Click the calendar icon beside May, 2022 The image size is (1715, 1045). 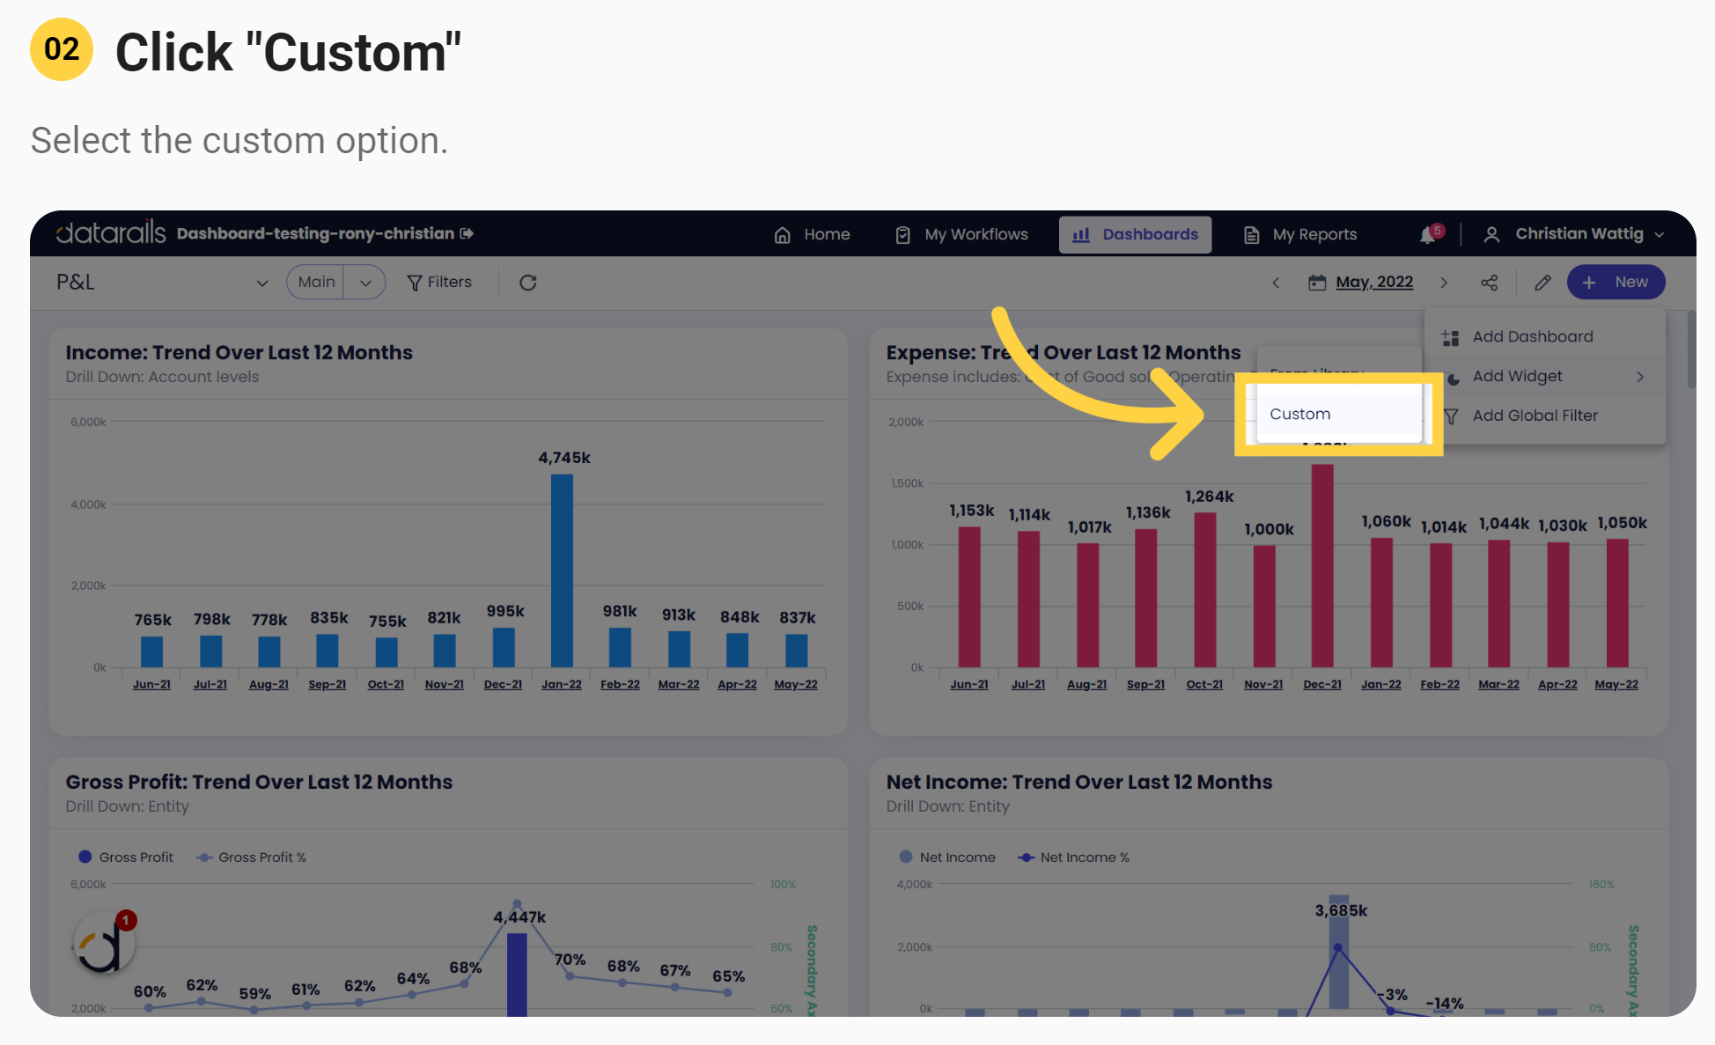[x=1317, y=283]
